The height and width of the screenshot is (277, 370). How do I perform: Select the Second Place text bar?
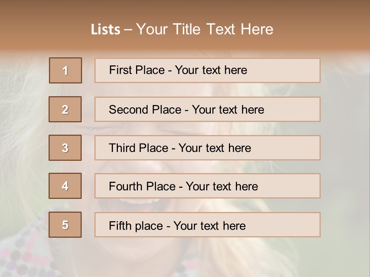pyautogui.click(x=207, y=109)
